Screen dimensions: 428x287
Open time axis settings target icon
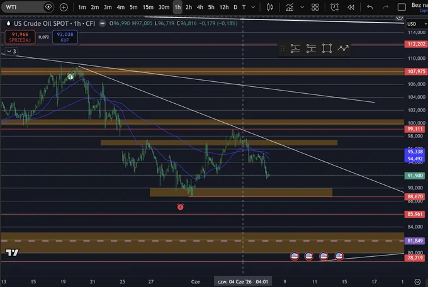pos(417,281)
